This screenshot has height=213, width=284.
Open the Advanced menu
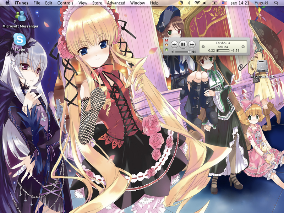[116, 3]
